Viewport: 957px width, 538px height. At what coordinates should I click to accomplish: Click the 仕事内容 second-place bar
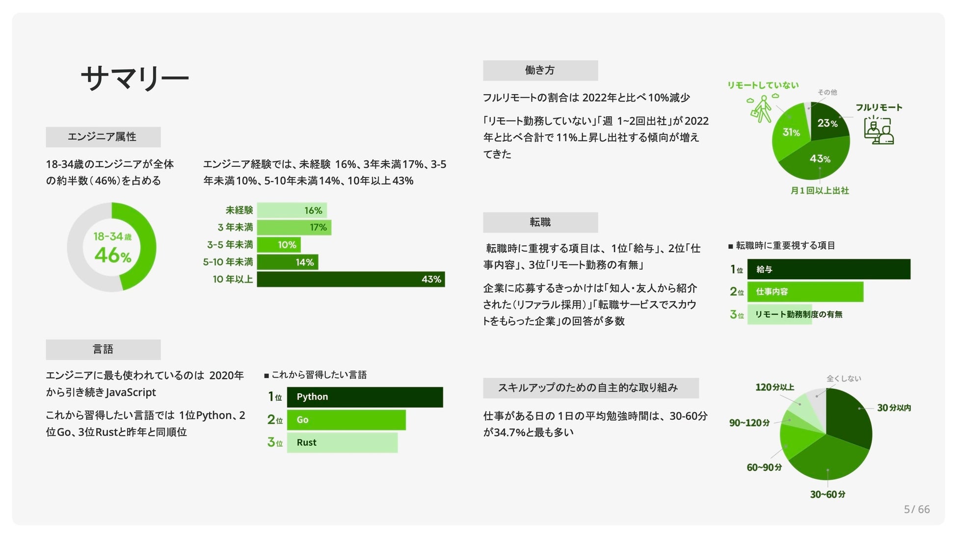(805, 292)
